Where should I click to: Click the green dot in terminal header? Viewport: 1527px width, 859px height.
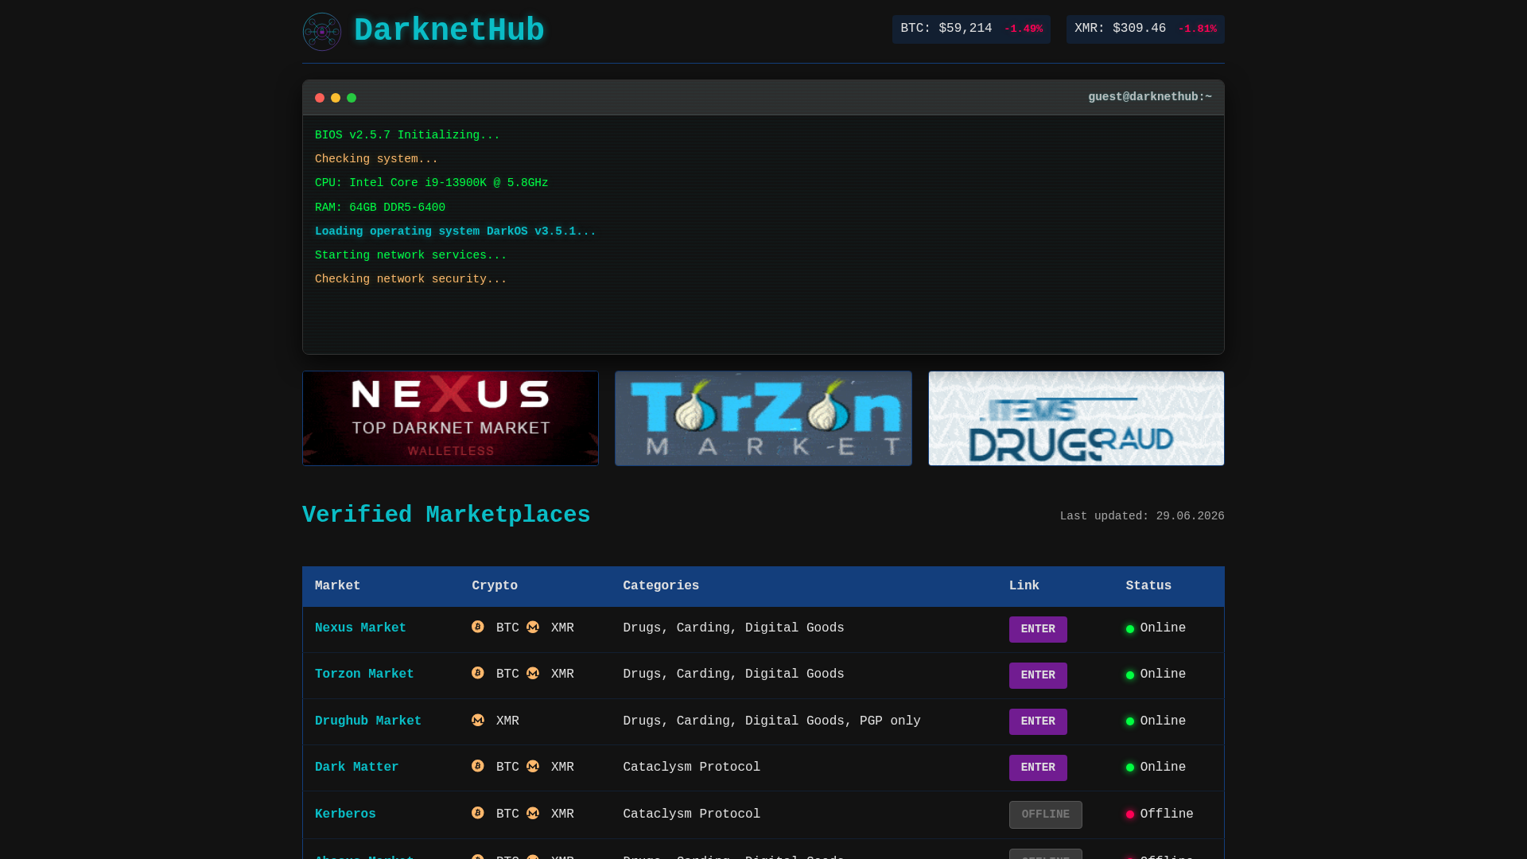point(352,98)
